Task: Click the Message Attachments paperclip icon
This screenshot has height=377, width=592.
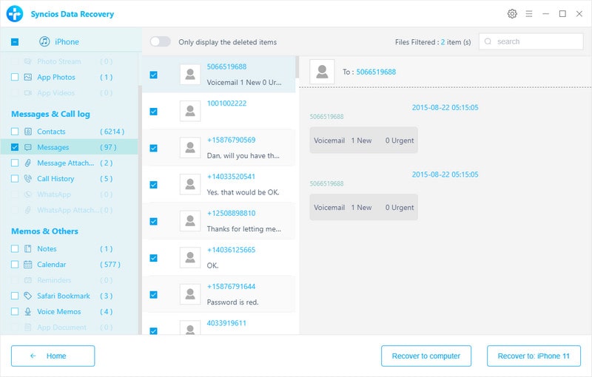Action: [x=28, y=163]
